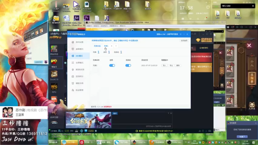Click the diamond level badge in status bar
The width and height of the screenshot is (258, 145).
coord(82,131)
